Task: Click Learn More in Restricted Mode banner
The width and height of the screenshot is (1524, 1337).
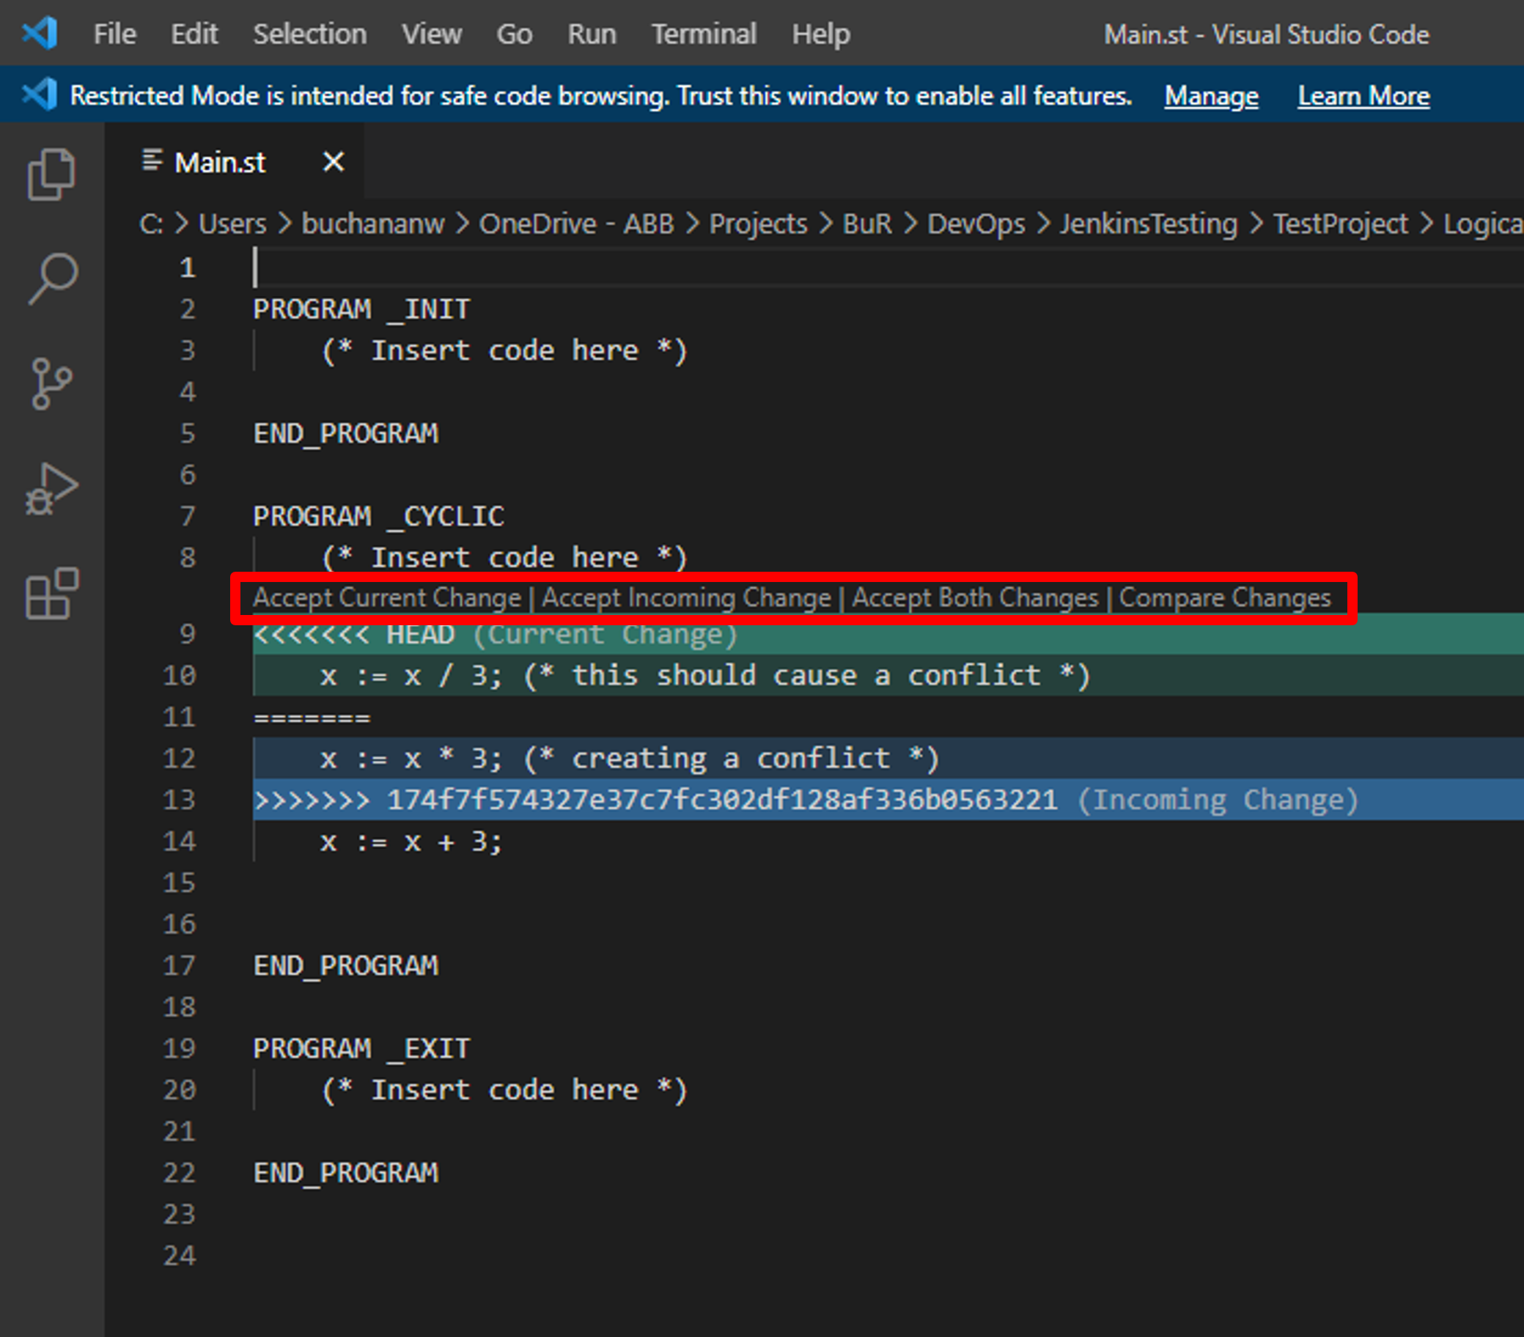Action: [1363, 95]
